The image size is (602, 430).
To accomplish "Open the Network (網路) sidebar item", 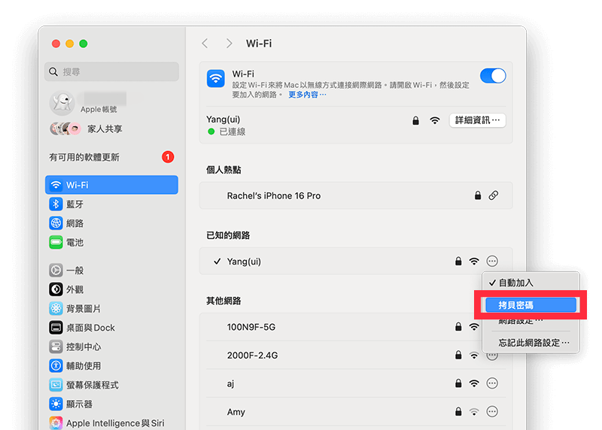I will point(111,223).
